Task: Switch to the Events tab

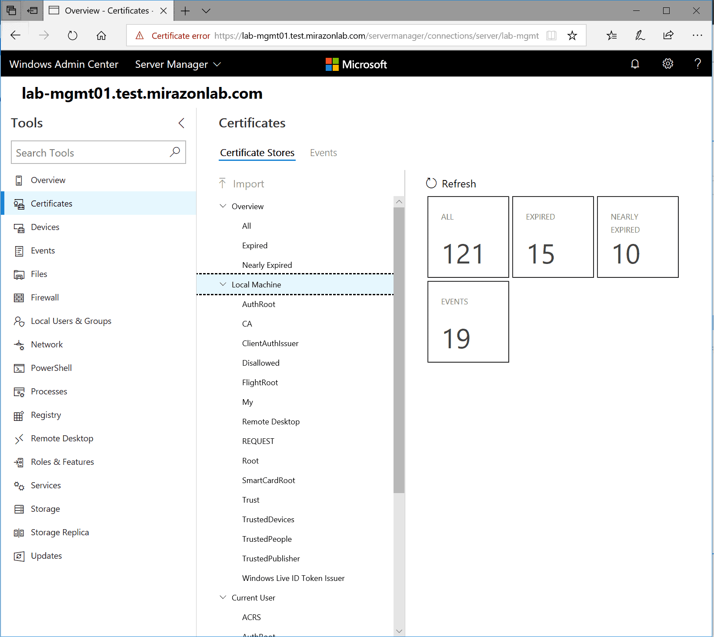Action: (323, 153)
